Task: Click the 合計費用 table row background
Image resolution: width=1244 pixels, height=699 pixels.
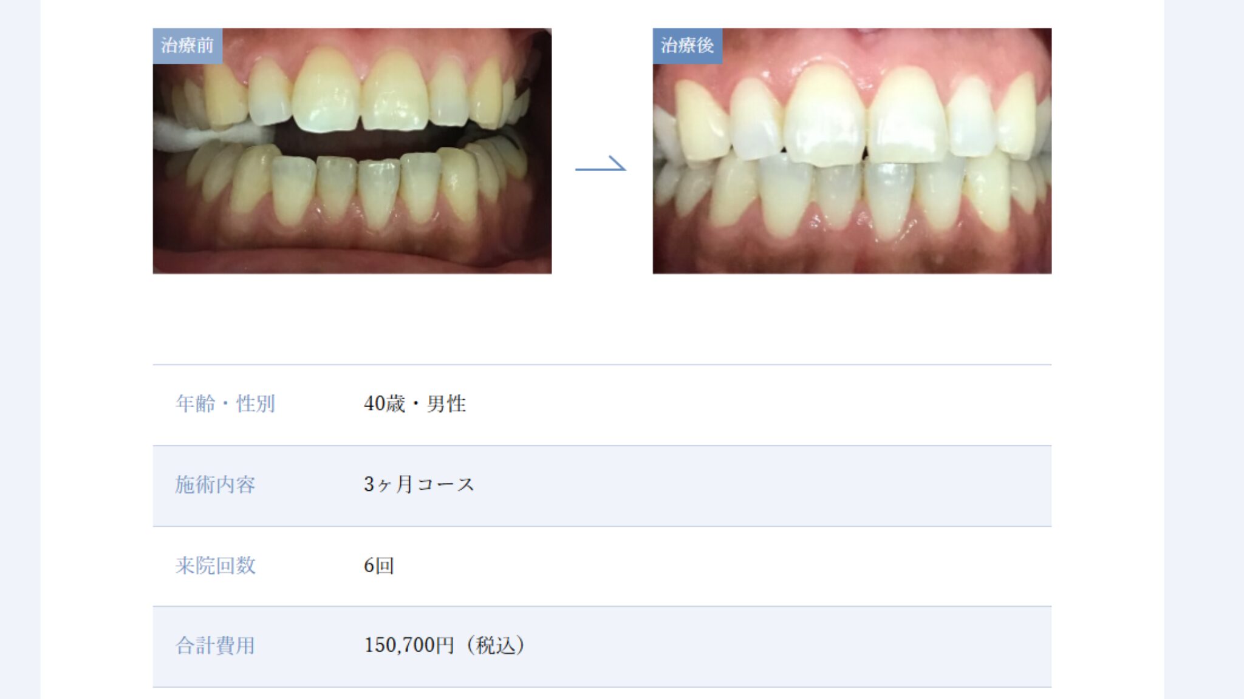Action: click(x=602, y=647)
